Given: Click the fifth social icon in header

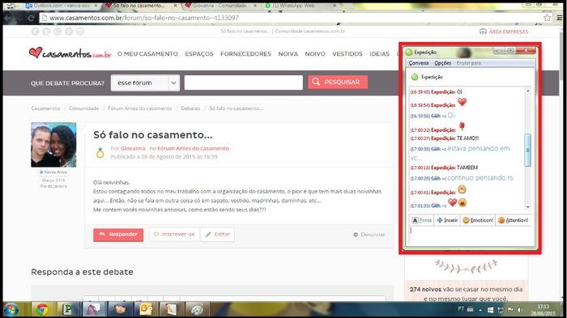Looking at the screenshot, I should 80,32.
